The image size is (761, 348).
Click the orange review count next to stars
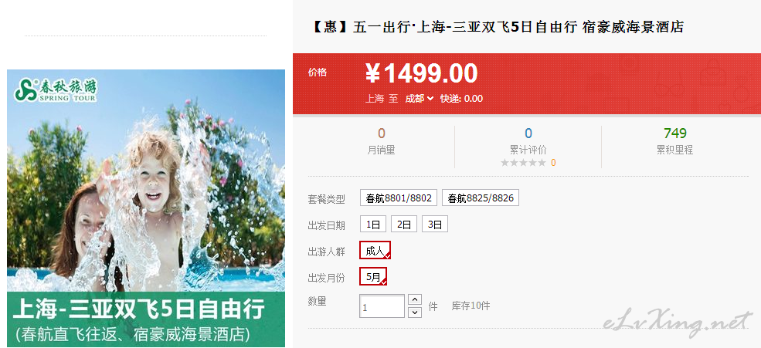tap(553, 163)
